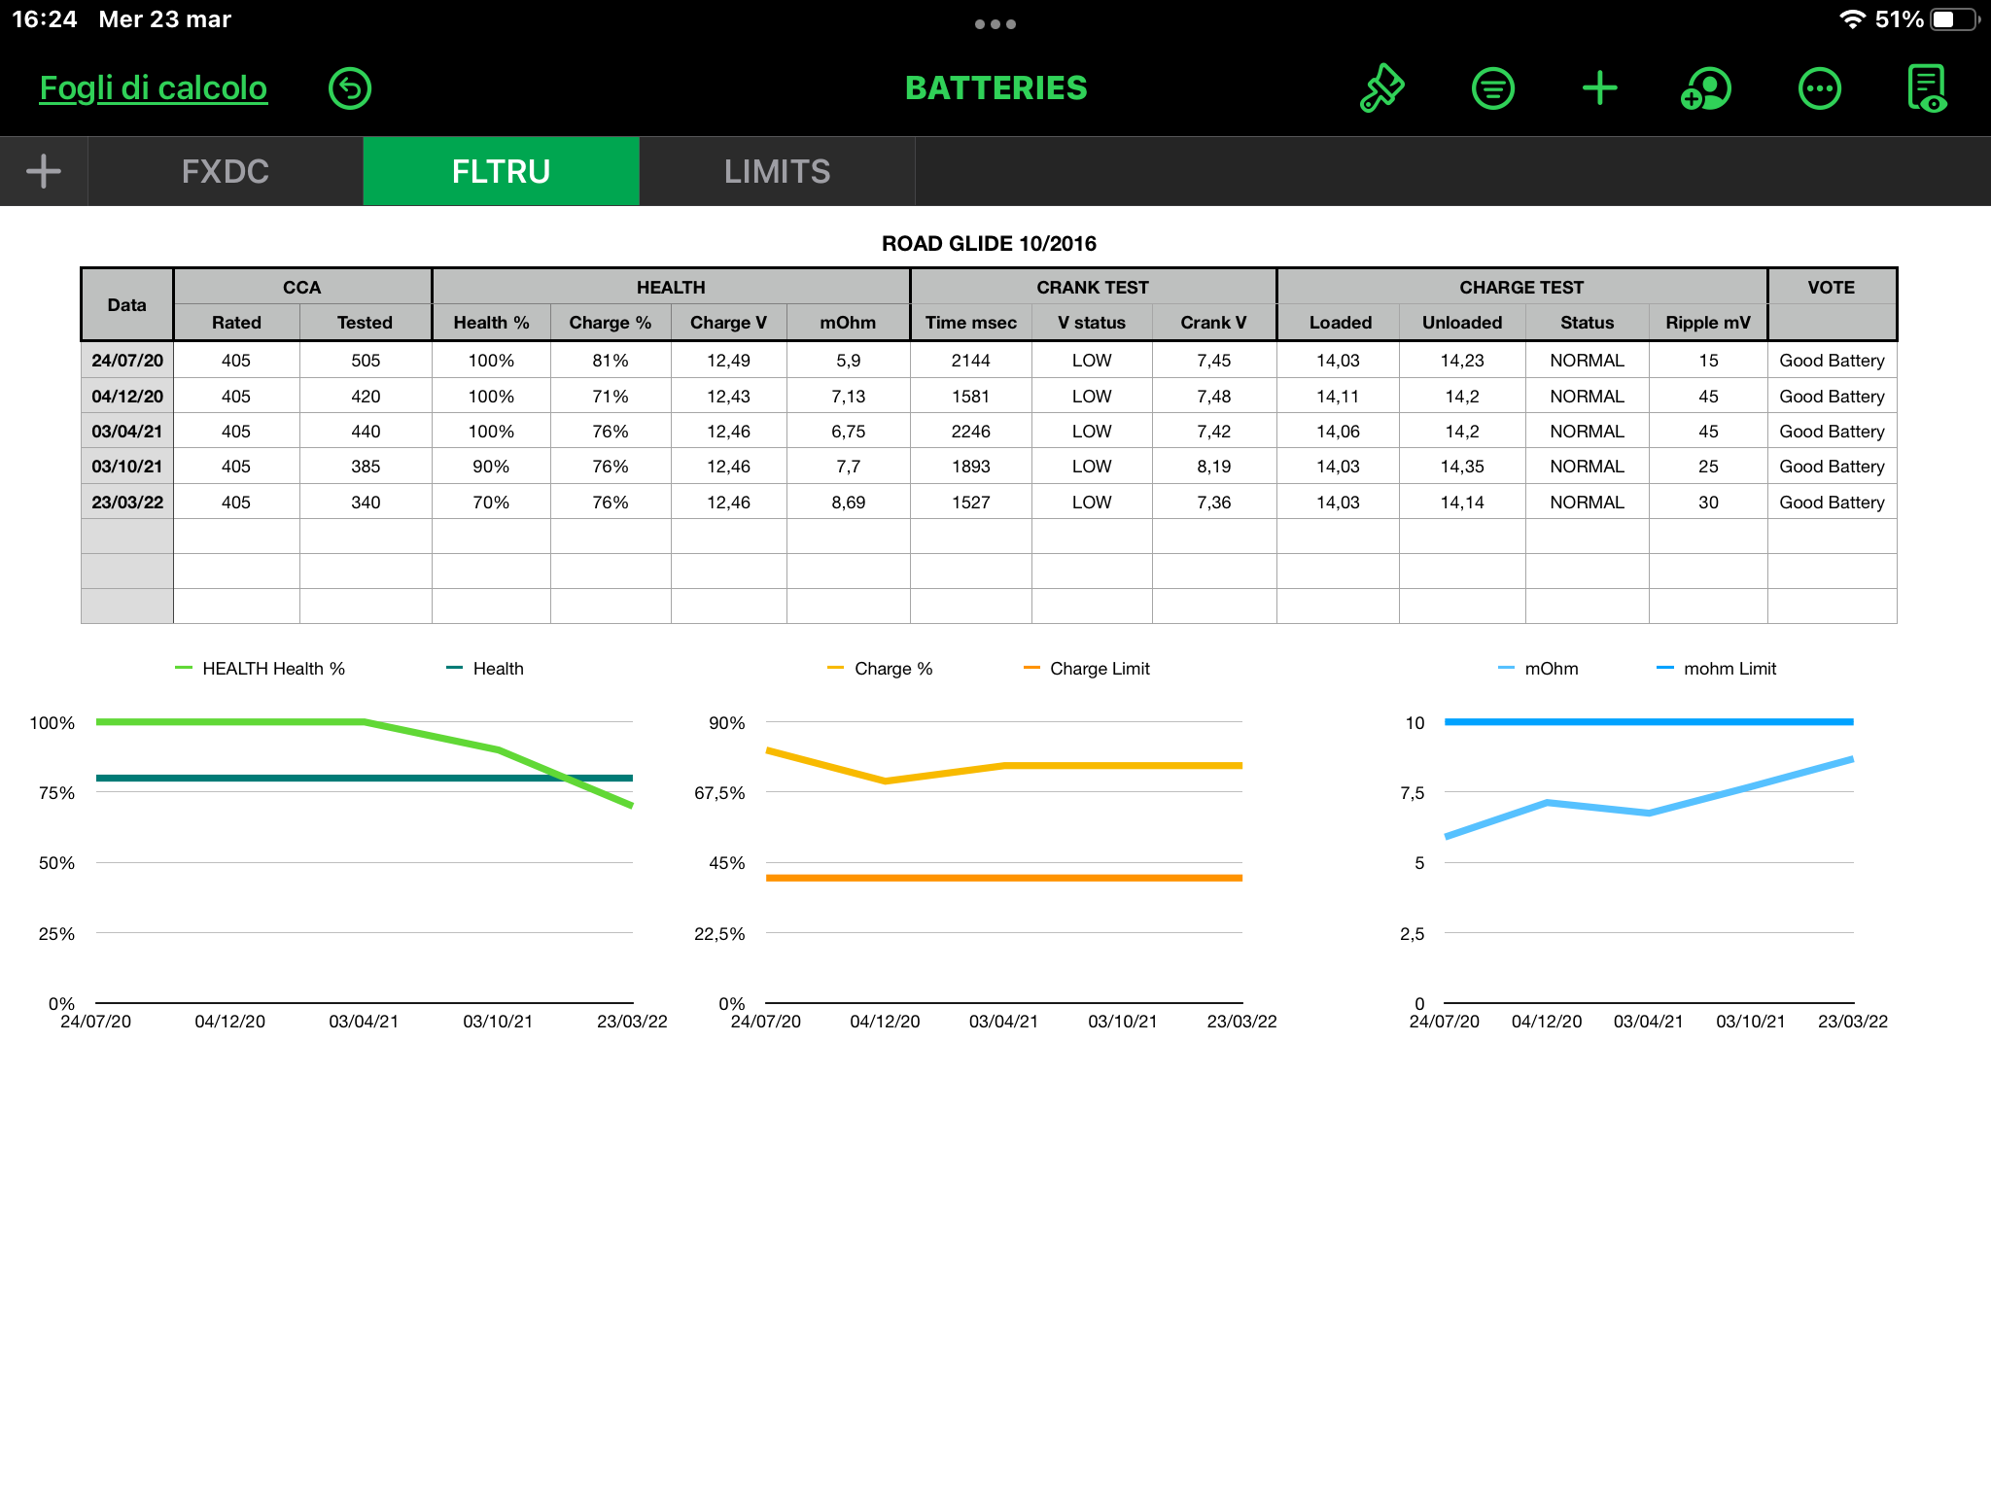Select the ROAD GLIDE 10/2016 table title

coord(989,244)
